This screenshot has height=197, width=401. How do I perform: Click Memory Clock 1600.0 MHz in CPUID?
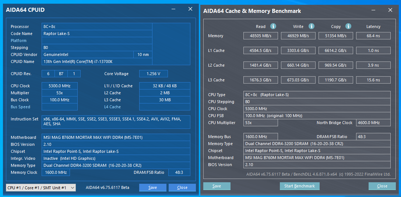(56, 172)
